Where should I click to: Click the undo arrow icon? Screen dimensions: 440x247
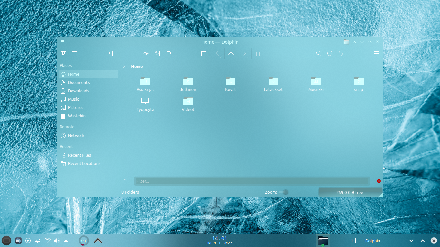click(341, 53)
